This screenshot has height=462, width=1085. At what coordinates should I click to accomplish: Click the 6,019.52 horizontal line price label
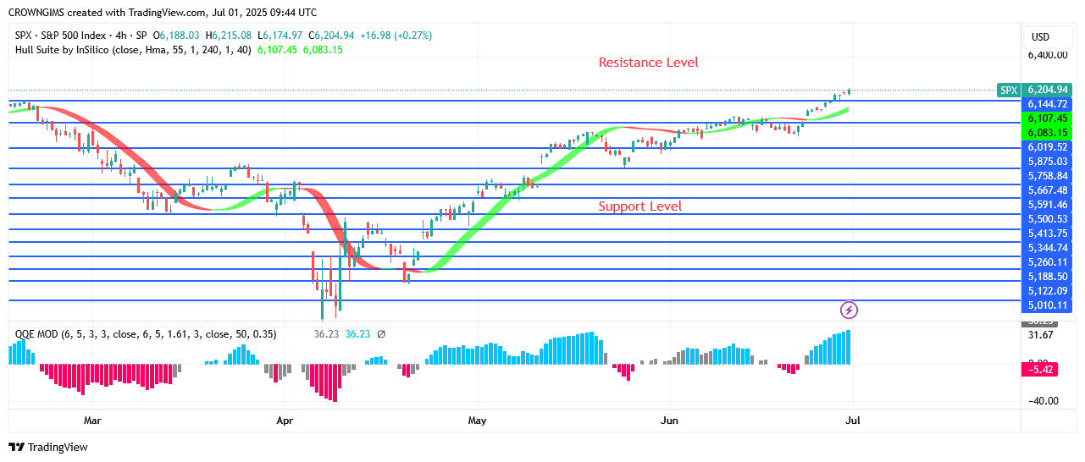[1048, 147]
